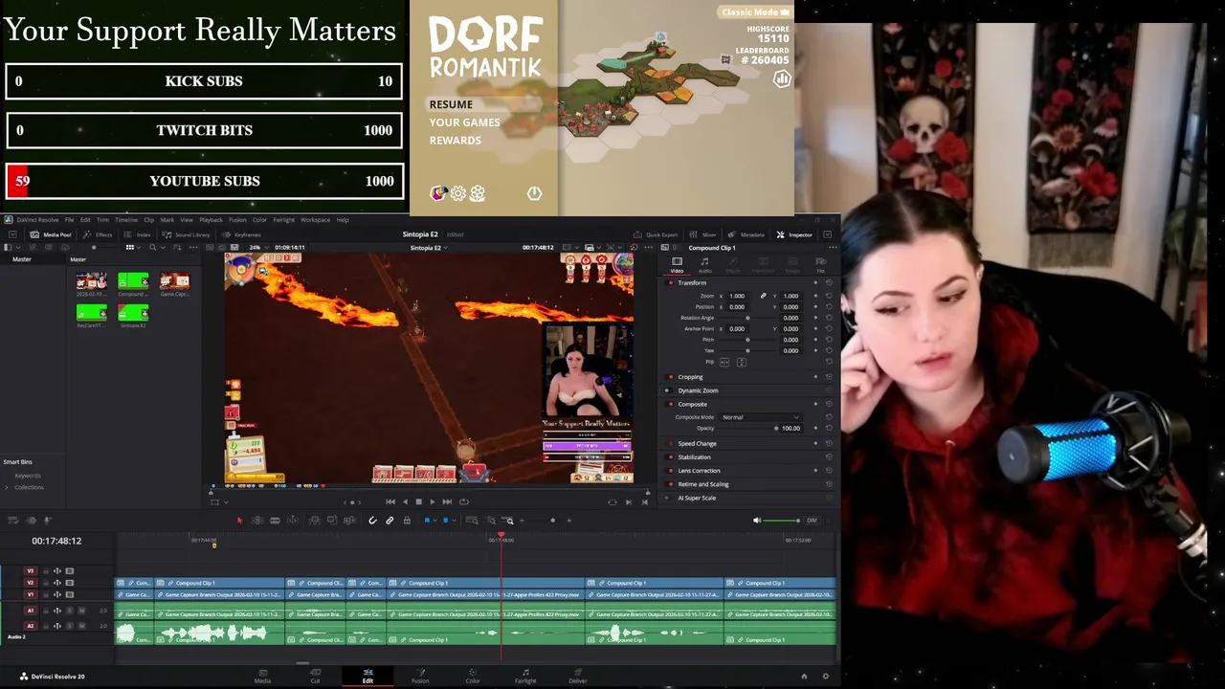
Task: Toggle the Cropping section enable dot
Action: pos(670,377)
